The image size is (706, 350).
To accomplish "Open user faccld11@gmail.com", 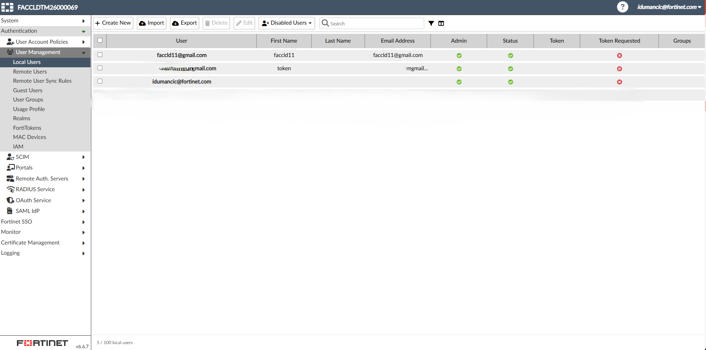I will pos(182,55).
